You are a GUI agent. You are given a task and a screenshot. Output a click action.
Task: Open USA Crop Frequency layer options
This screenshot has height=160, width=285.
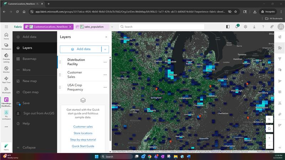click(x=105, y=87)
